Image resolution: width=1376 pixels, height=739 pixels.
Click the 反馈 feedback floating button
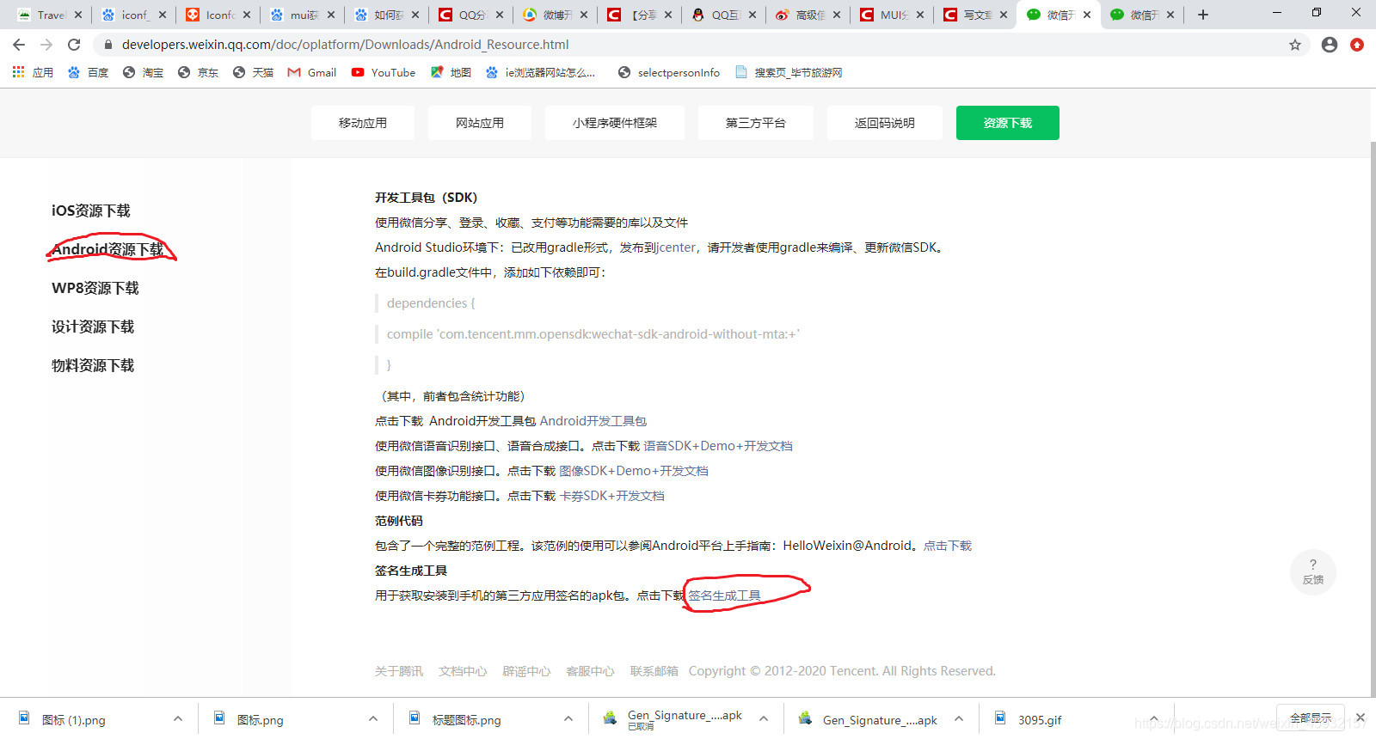1313,572
